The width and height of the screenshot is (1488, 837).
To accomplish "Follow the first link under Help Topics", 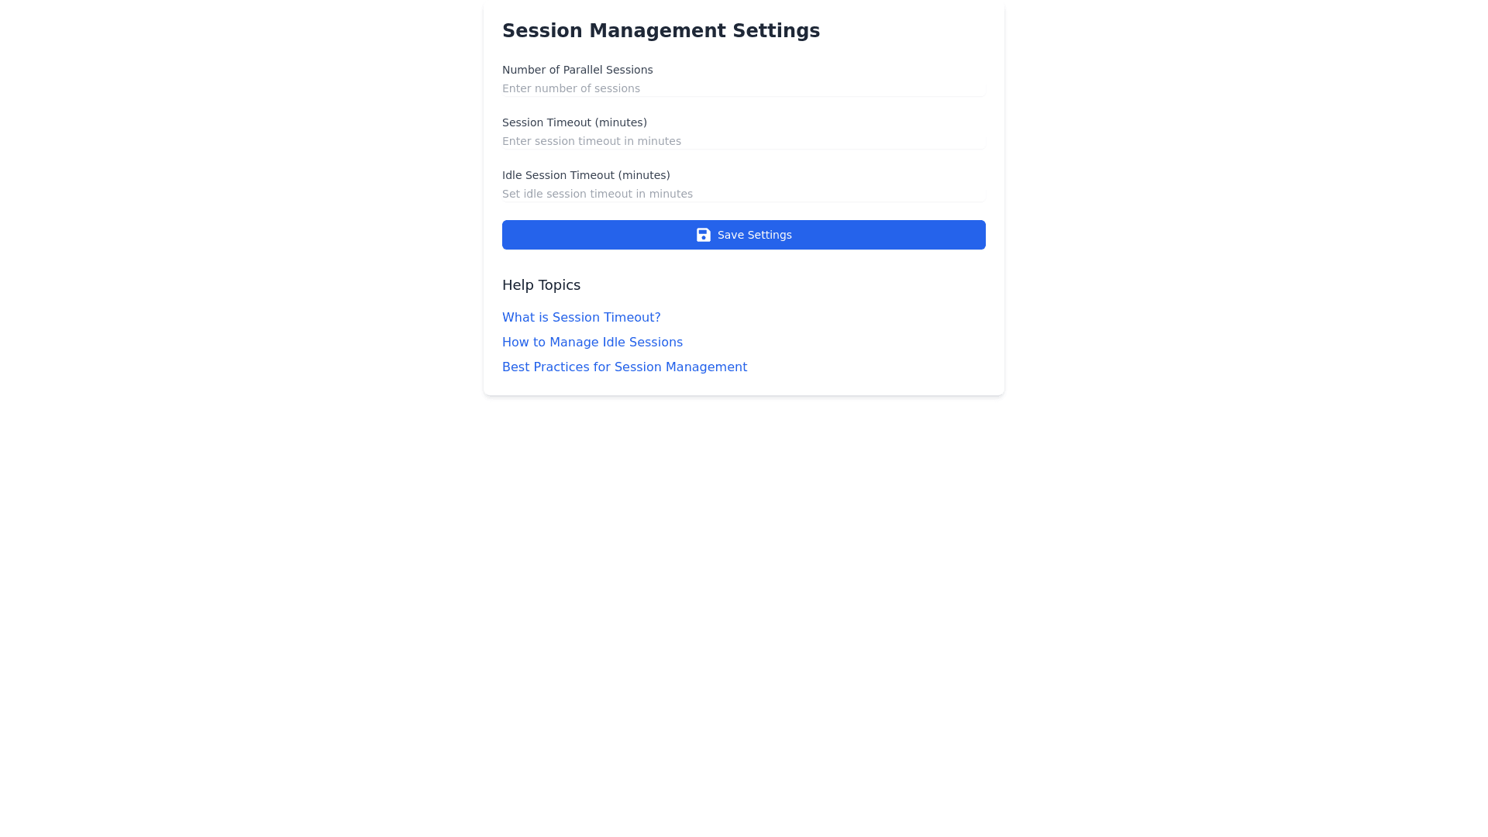I will pos(581,318).
